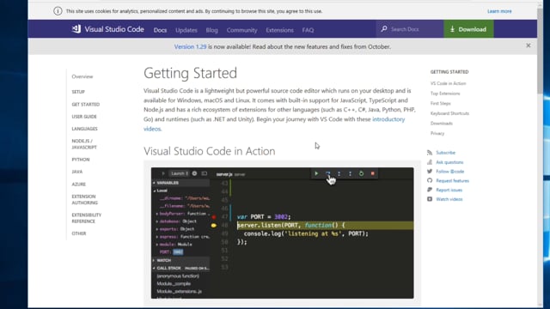This screenshot has width=550, height=309.
Task: Click the search magnifier icon in navbar
Action: [x=384, y=29]
